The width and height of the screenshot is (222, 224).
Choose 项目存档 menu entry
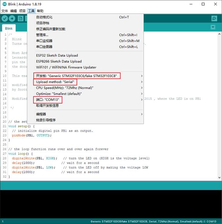click(85, 23)
